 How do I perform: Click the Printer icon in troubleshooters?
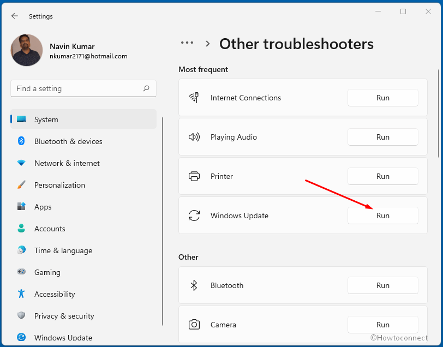[x=194, y=176]
